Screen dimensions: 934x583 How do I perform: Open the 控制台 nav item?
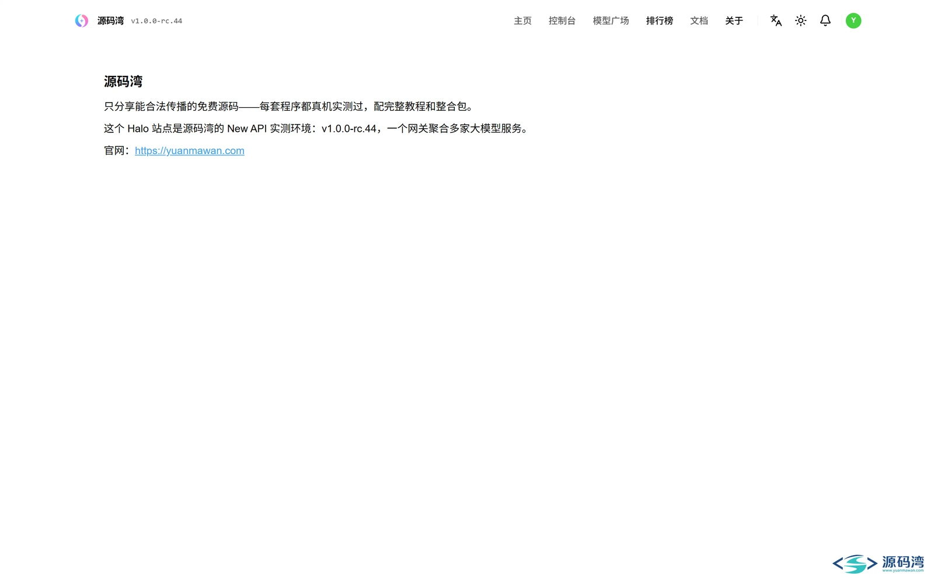(x=562, y=21)
